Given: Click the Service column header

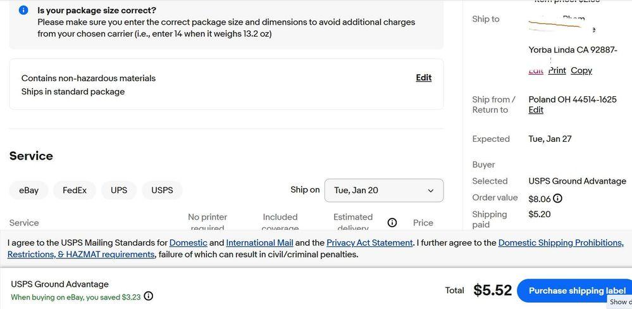Looking at the screenshot, I should (24, 223).
